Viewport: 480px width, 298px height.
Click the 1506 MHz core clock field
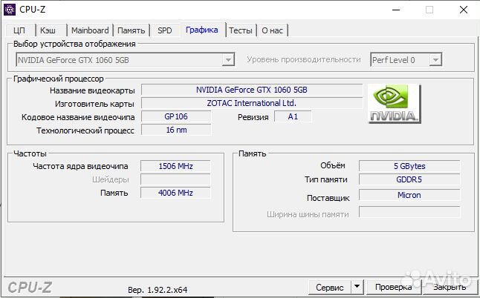pyautogui.click(x=175, y=166)
